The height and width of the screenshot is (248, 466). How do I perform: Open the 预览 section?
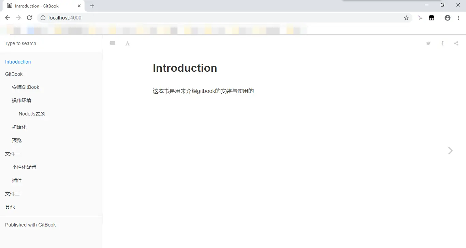tap(17, 140)
